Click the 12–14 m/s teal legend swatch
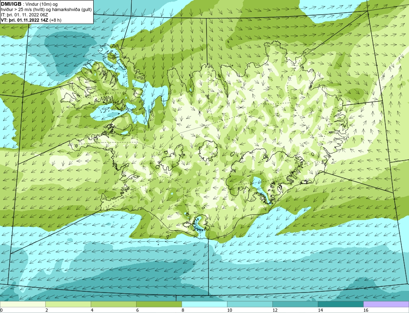The width and height of the screenshot is (409, 313). (295, 304)
